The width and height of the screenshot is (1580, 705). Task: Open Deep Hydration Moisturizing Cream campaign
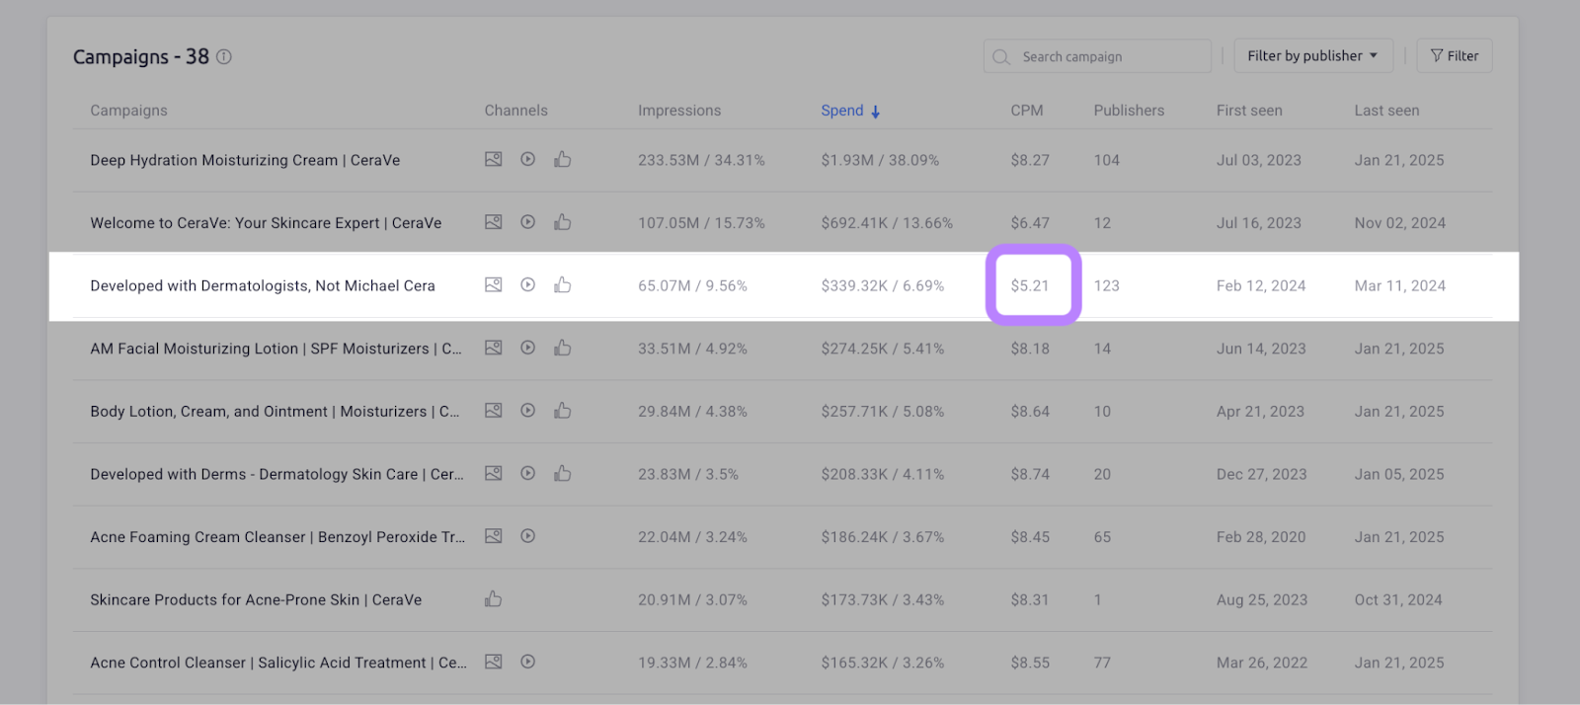coord(245,160)
